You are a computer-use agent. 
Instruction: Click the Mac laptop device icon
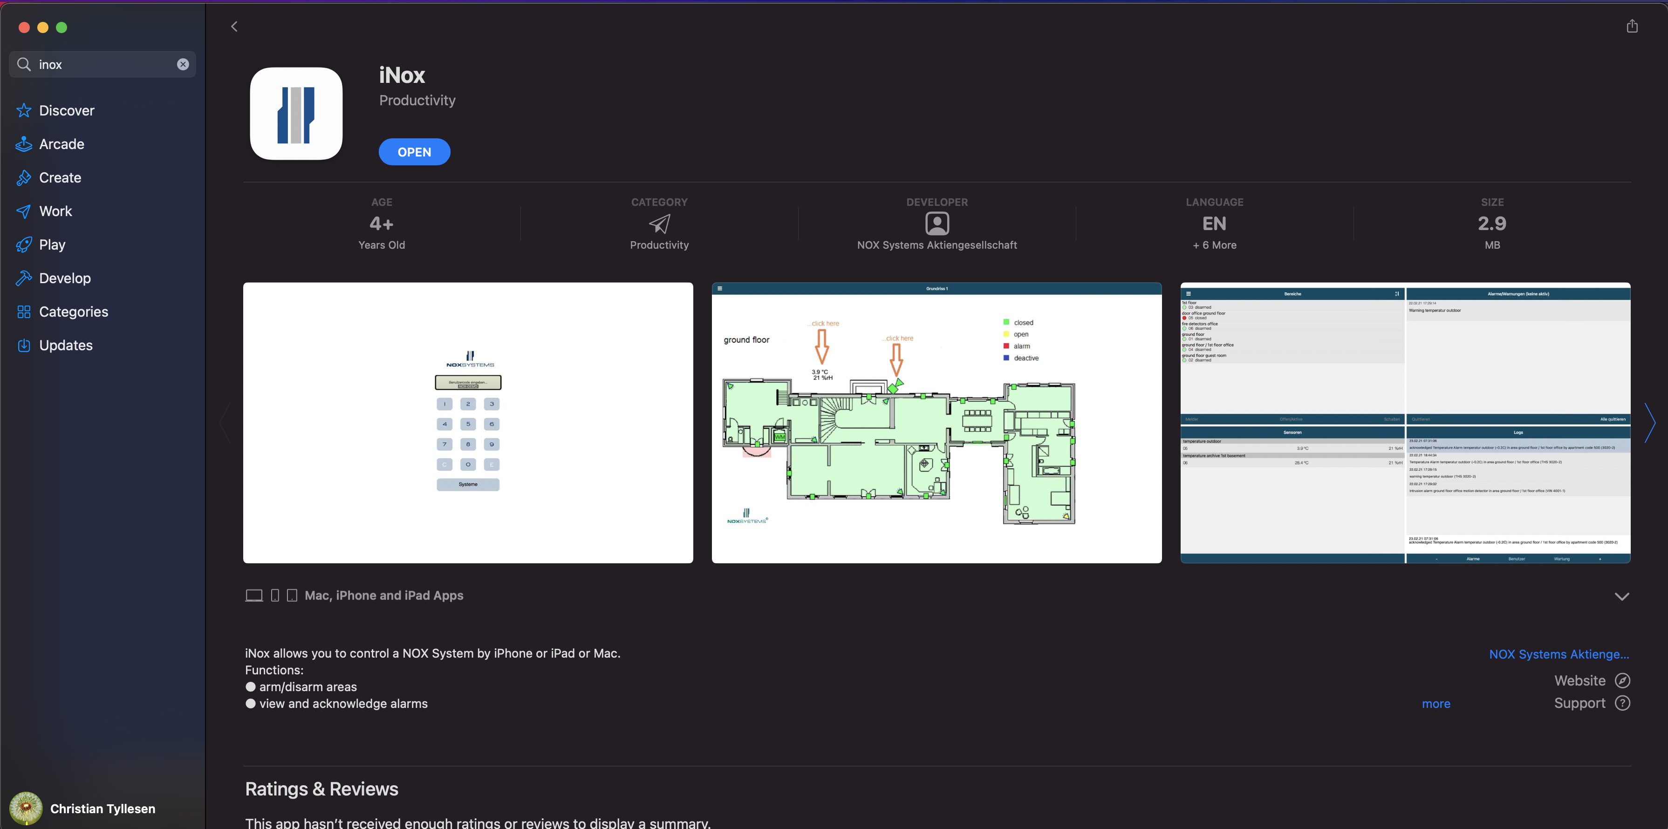(254, 595)
